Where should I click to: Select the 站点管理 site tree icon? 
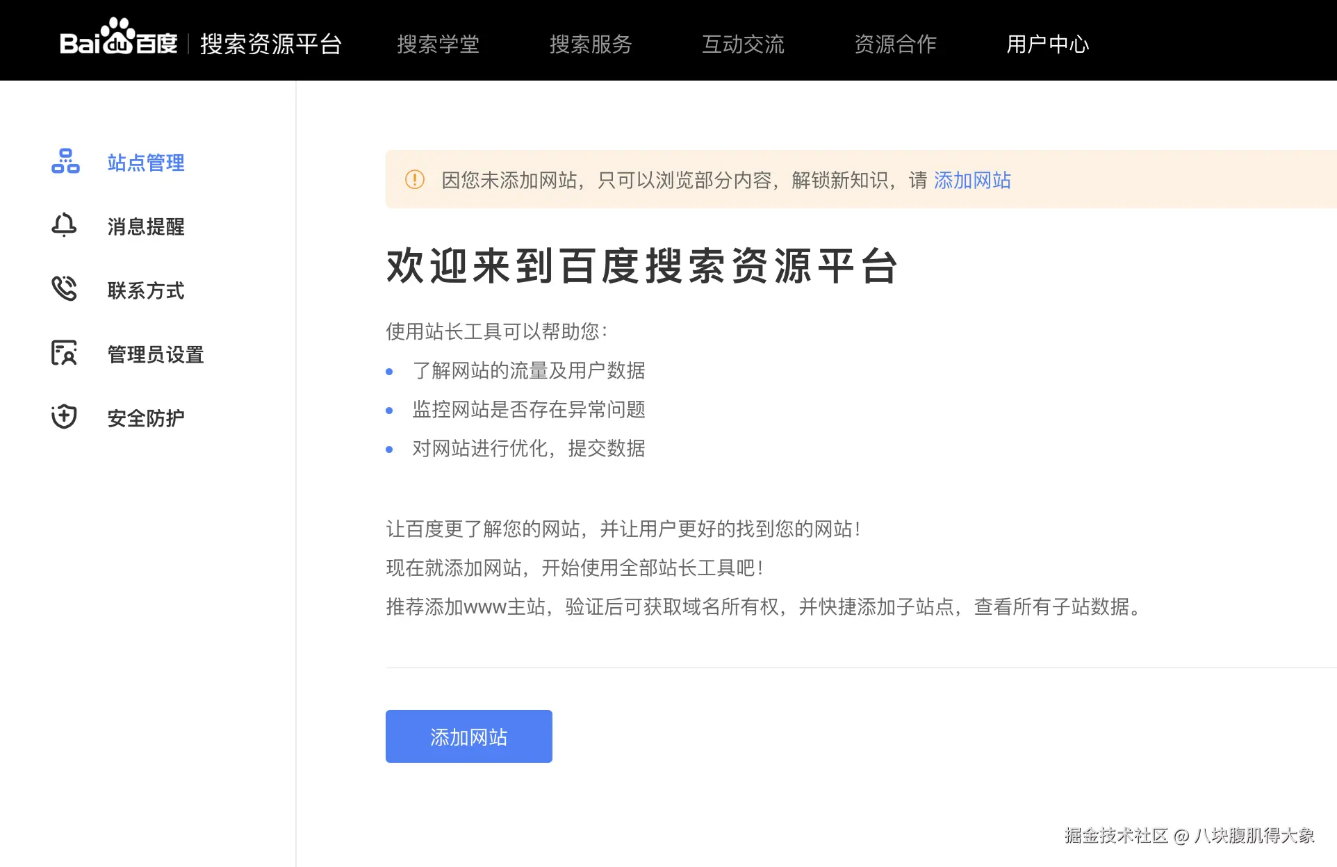click(x=65, y=161)
